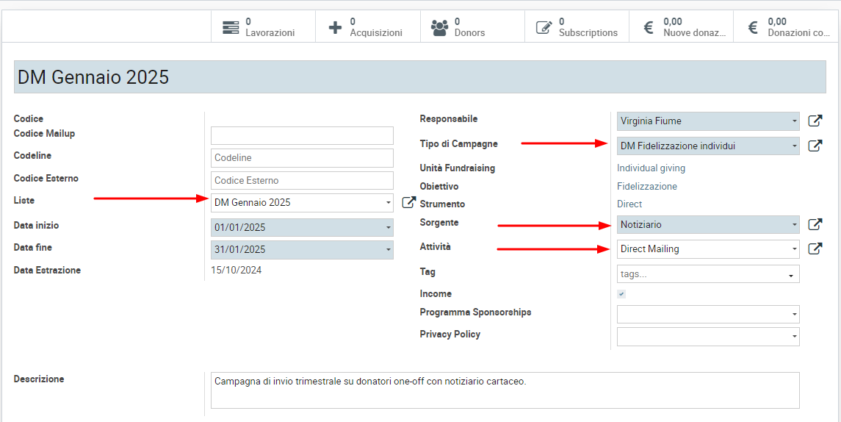Open external link icon next to Sorgente
This screenshot has height=422, width=841.
pyautogui.click(x=815, y=225)
